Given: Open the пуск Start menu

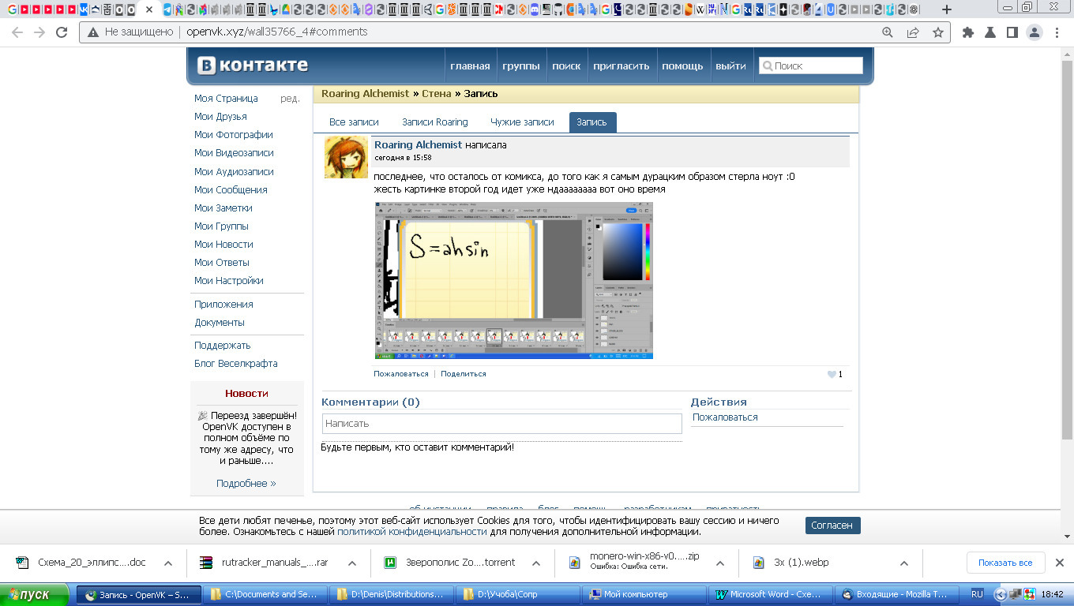Looking at the screenshot, I should pos(34,594).
